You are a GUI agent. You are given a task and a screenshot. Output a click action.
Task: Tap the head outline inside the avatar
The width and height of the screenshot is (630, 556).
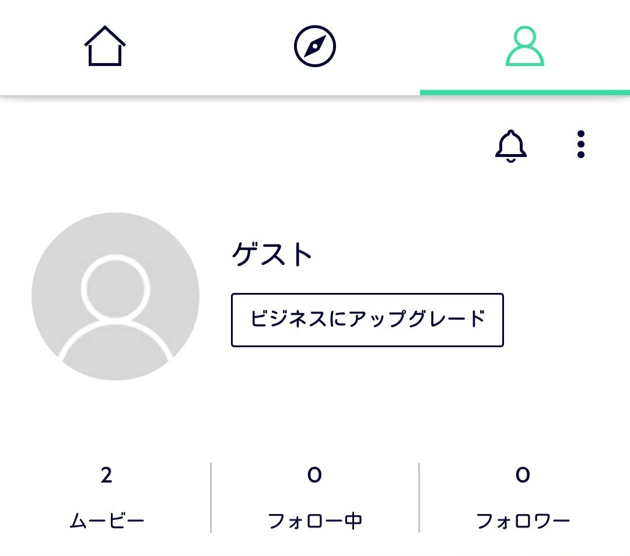116,287
